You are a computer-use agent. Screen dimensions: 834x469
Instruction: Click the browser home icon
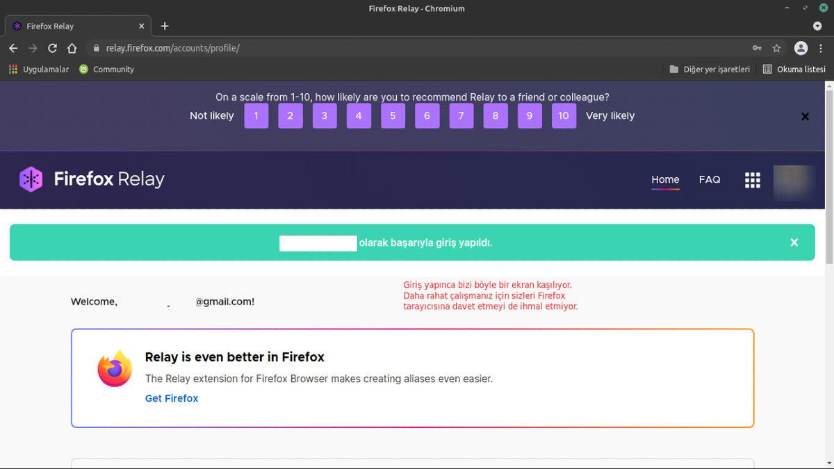tap(72, 48)
